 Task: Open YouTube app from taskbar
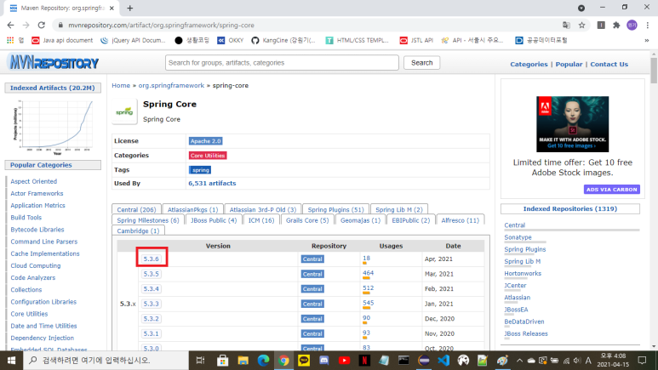(344, 361)
